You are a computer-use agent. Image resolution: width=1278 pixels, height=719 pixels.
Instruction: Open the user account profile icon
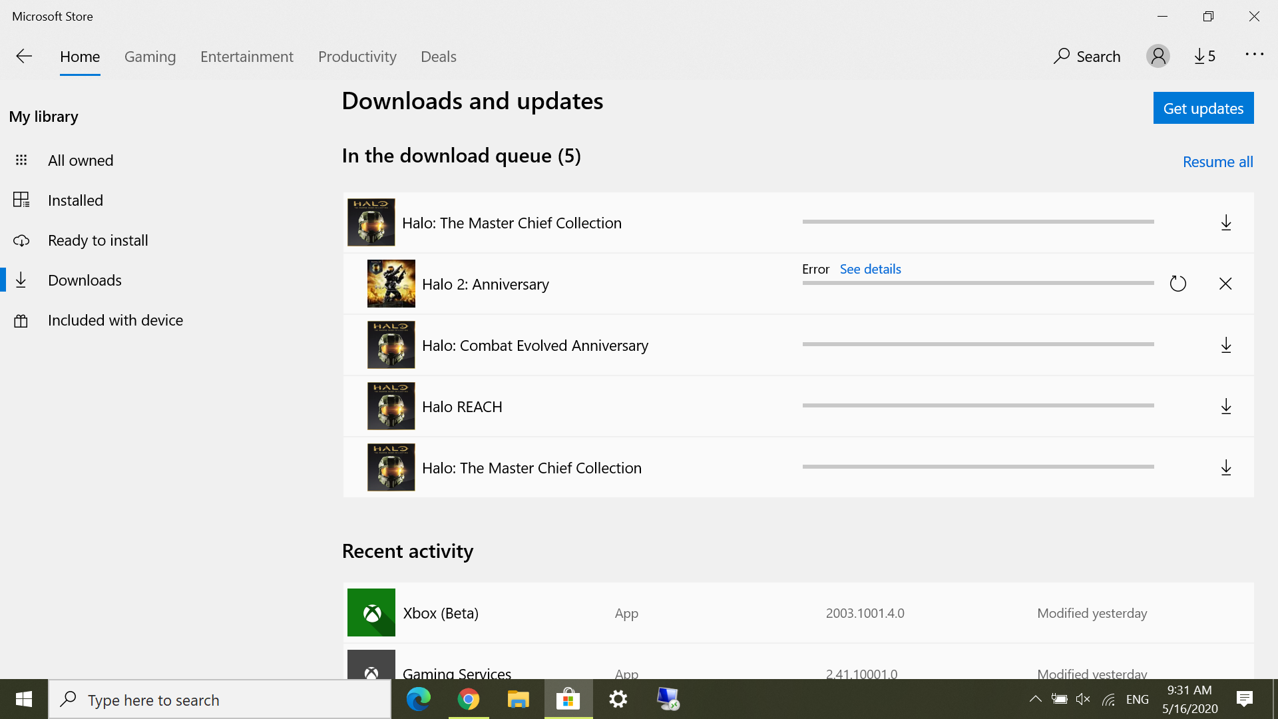point(1158,57)
